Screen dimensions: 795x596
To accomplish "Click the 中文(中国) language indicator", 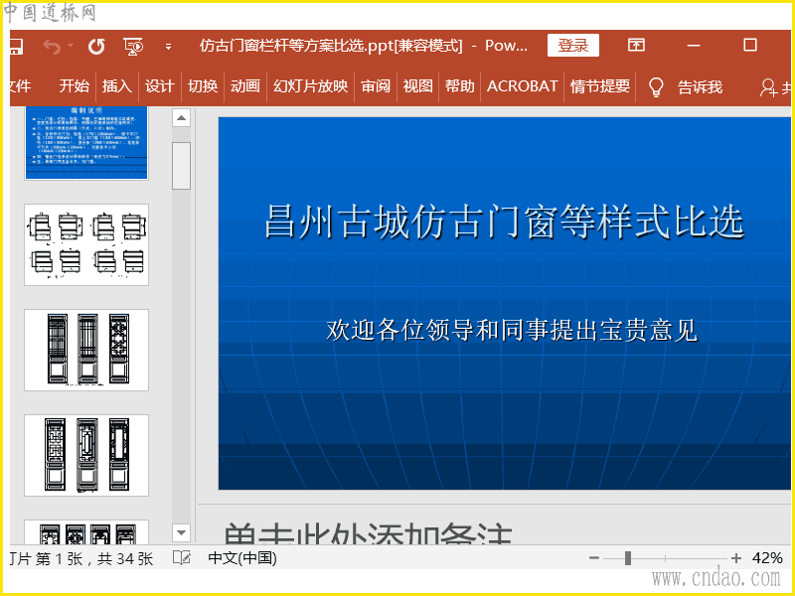I will [x=242, y=558].
